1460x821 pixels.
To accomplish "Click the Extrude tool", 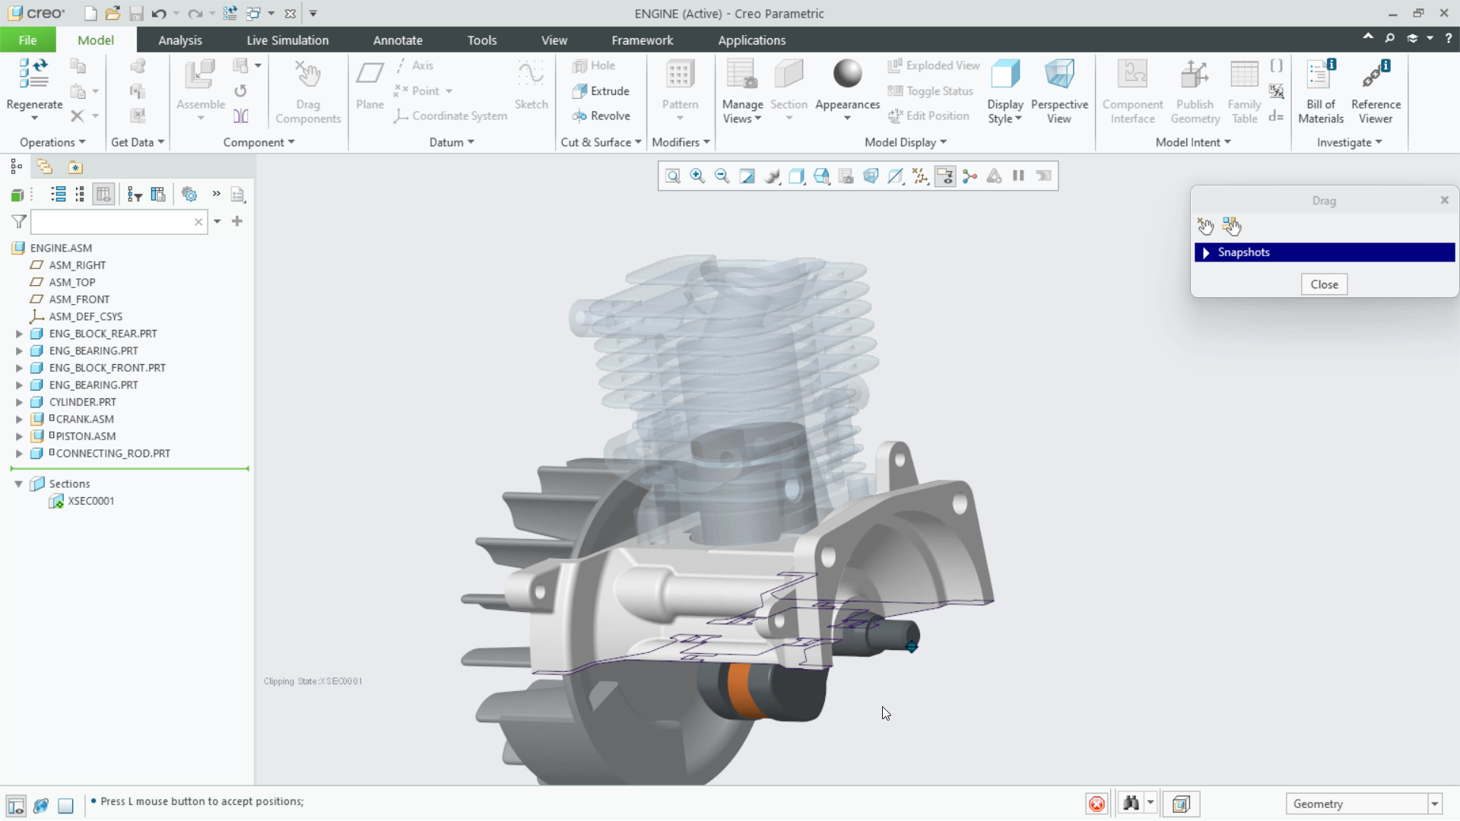I will point(601,91).
